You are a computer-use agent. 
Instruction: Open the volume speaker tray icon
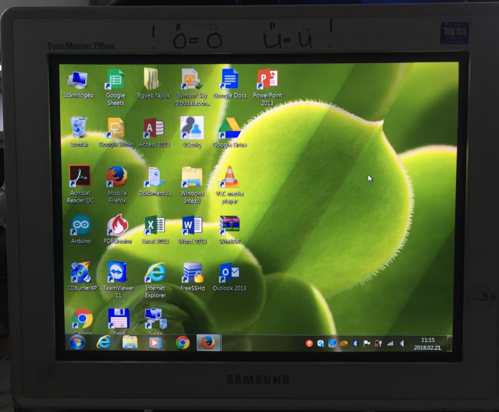point(402,343)
